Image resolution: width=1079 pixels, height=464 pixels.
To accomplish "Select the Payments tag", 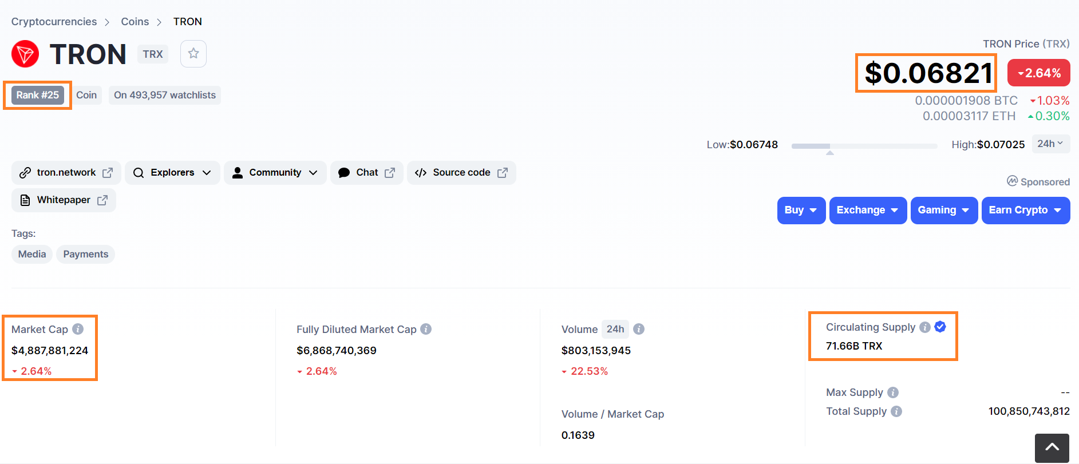I will pyautogui.click(x=85, y=254).
